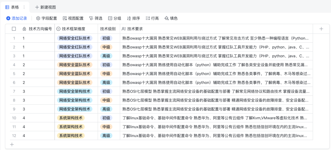Screen dimensions: 331x150
Task: Select row 1 网络安全红队技术 tag
Action: point(75,38)
